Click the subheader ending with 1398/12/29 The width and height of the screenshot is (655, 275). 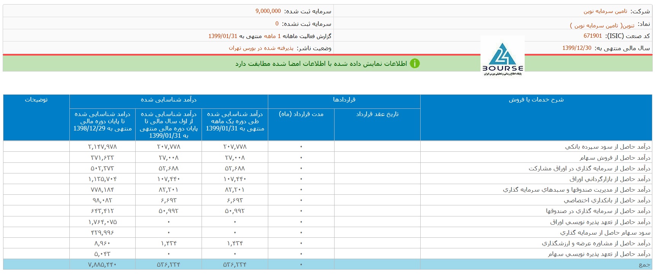102,121
